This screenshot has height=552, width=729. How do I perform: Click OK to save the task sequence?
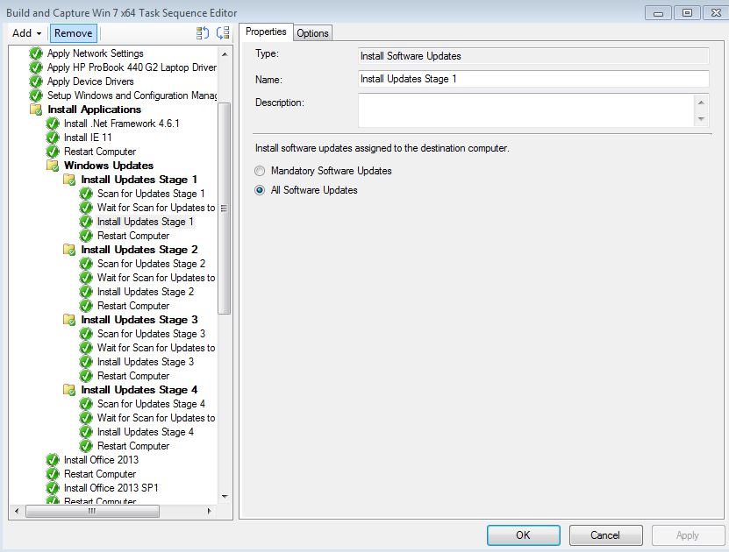(524, 534)
